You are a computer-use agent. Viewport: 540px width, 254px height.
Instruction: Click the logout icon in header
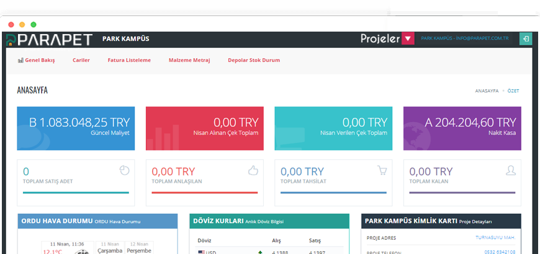pos(525,39)
